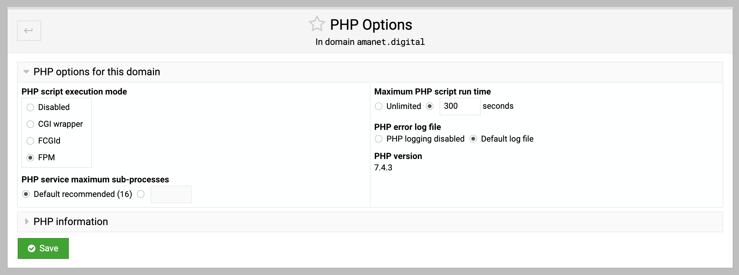This screenshot has height=275, width=739.
Task: Click the checkmark icon on Save button
Action: [32, 248]
